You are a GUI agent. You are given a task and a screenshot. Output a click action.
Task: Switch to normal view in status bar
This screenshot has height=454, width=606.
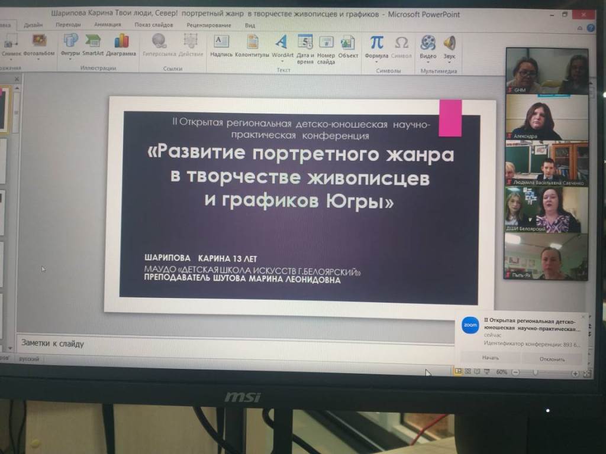[x=458, y=371]
